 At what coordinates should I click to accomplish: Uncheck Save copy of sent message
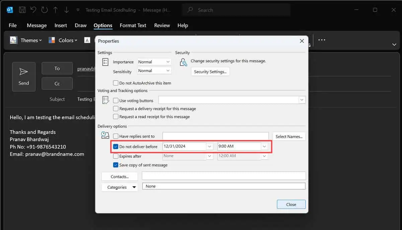116,165
